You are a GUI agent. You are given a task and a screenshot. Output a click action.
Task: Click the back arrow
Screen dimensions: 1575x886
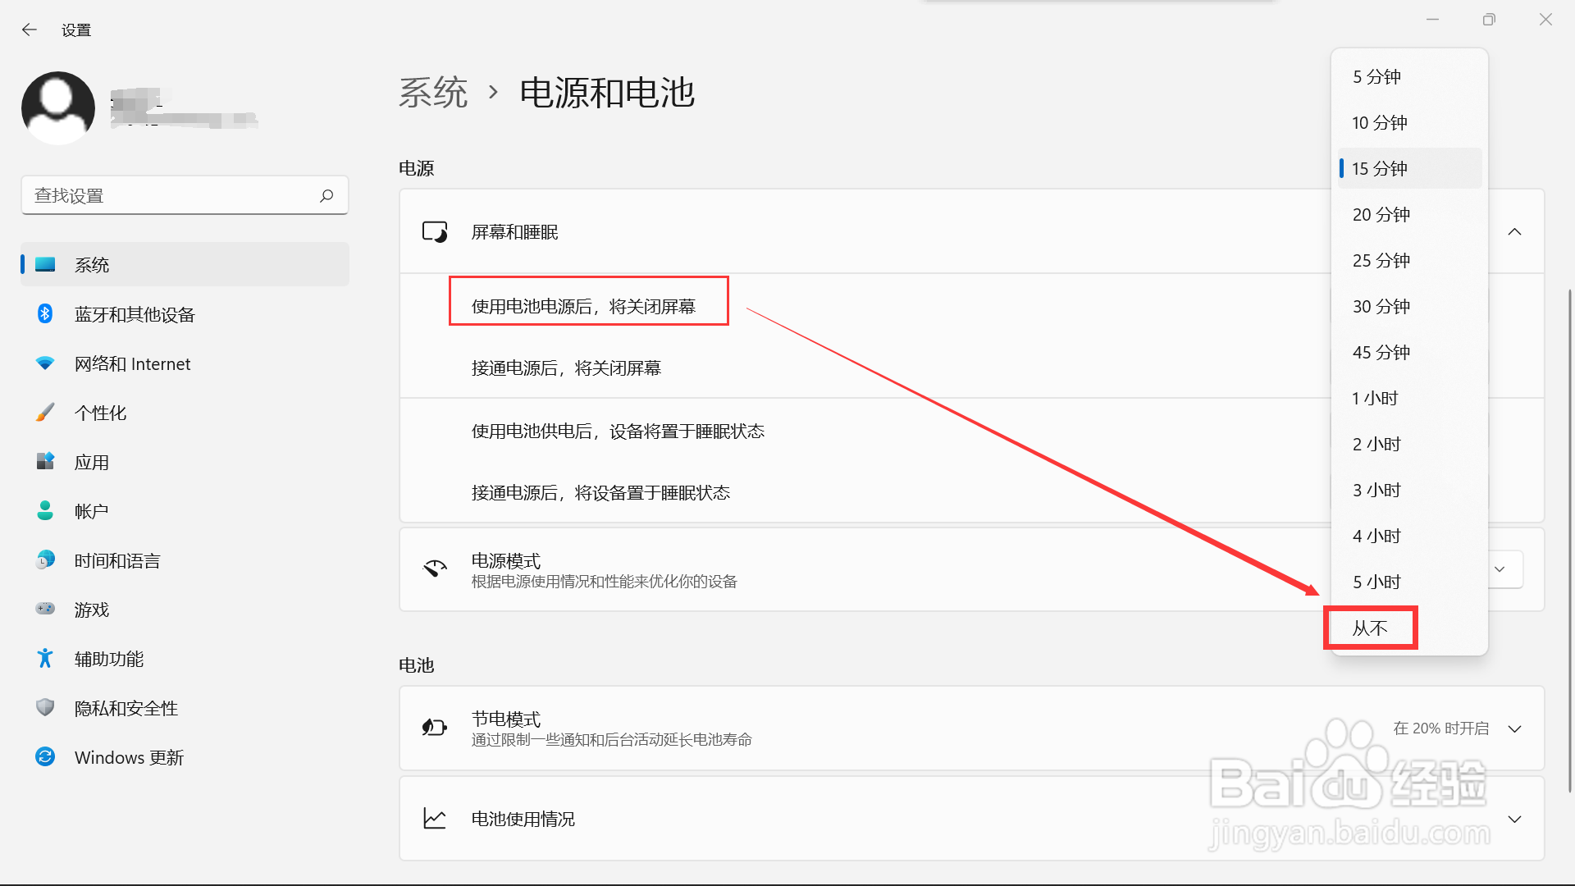point(30,30)
